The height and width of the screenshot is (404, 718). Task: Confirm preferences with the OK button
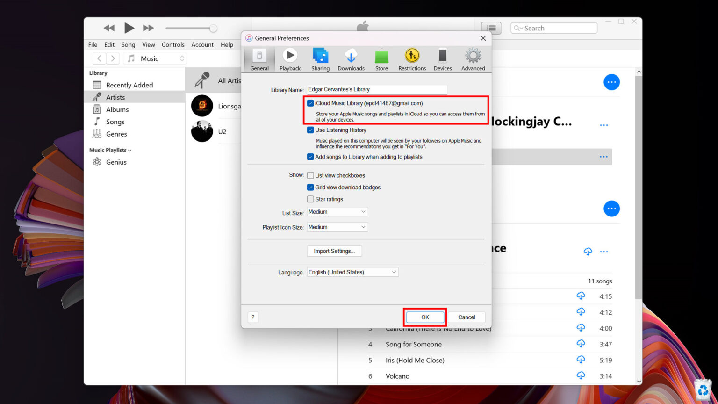424,317
